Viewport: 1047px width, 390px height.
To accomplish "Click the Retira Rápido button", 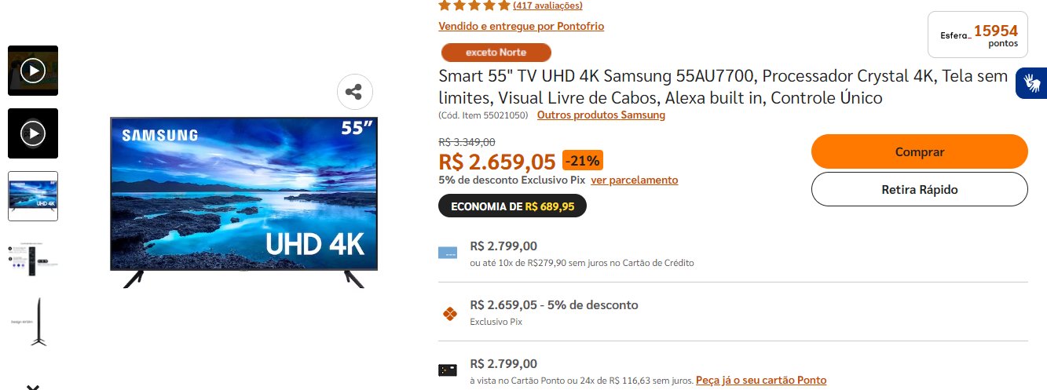I will click(919, 189).
